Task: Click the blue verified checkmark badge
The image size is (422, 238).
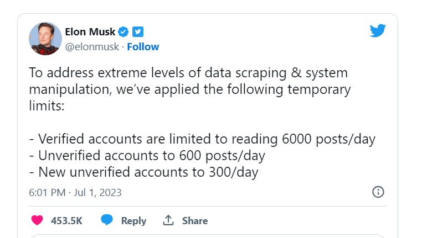Action: pyautogui.click(x=123, y=32)
